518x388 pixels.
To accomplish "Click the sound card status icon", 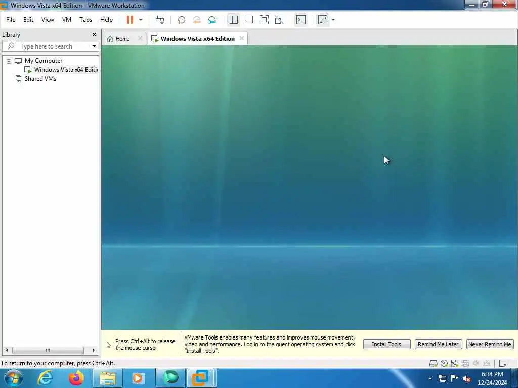I will point(476,364).
